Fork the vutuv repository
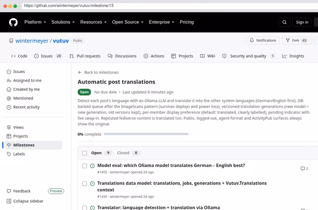318x210 pixels. coord(297,41)
